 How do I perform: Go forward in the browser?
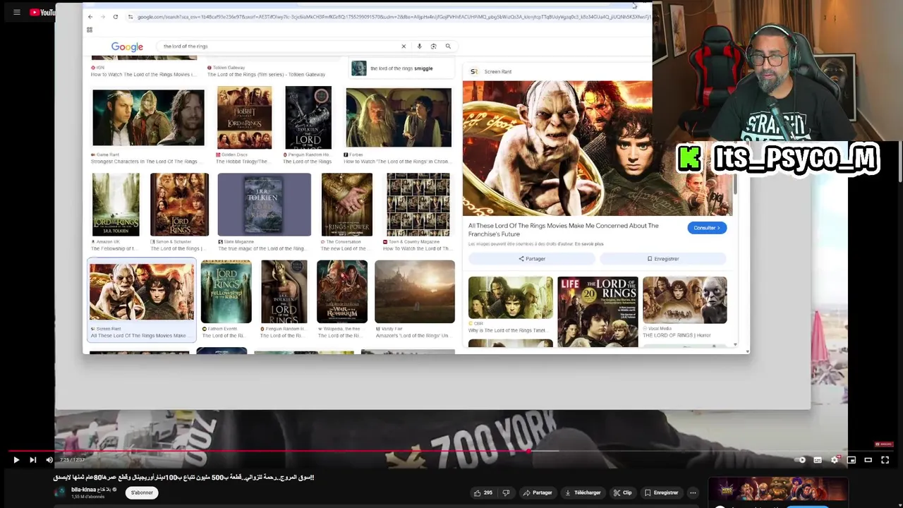coord(102,17)
